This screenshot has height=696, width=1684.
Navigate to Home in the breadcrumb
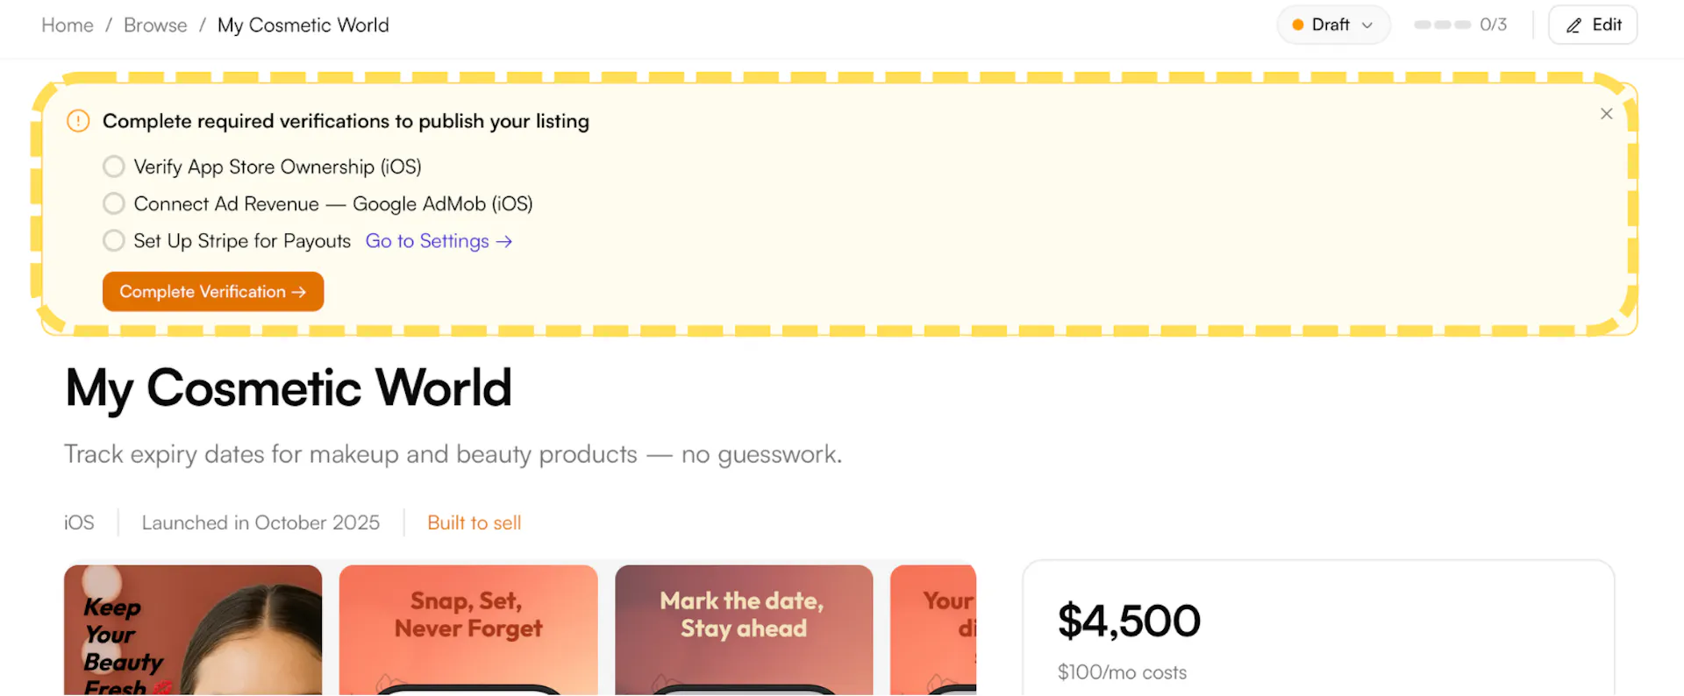tap(68, 25)
